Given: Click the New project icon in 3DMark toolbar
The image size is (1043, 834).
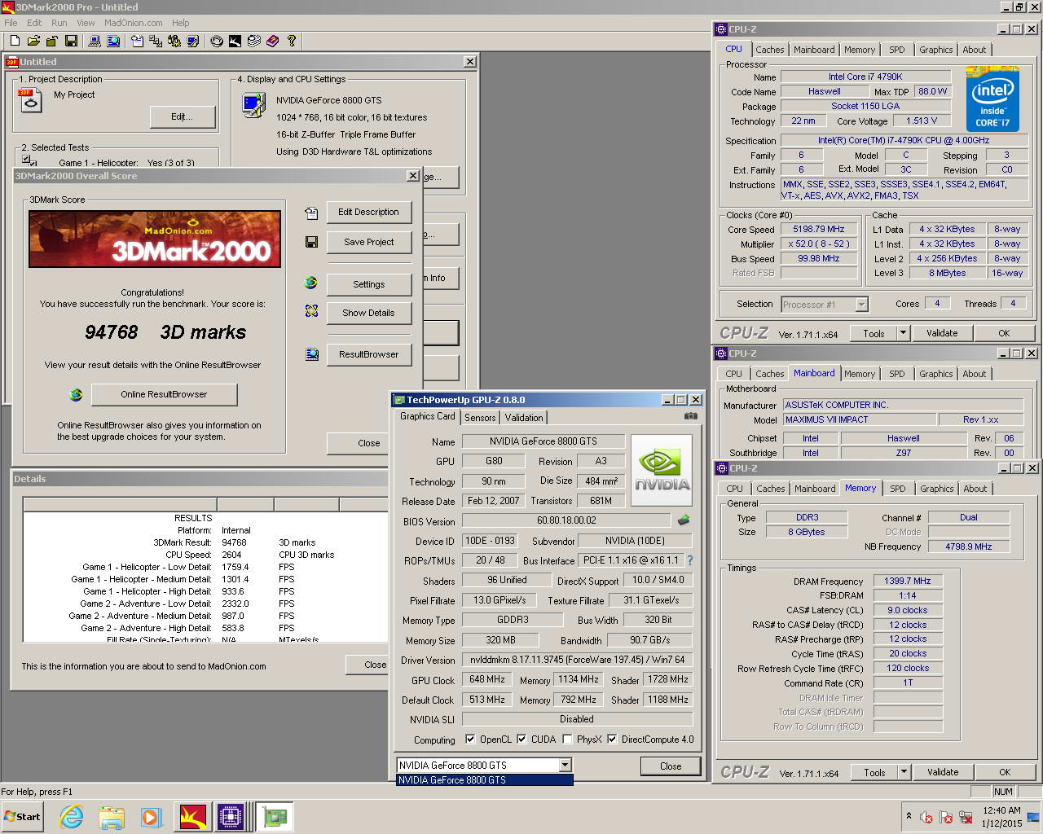Looking at the screenshot, I should (x=14, y=41).
